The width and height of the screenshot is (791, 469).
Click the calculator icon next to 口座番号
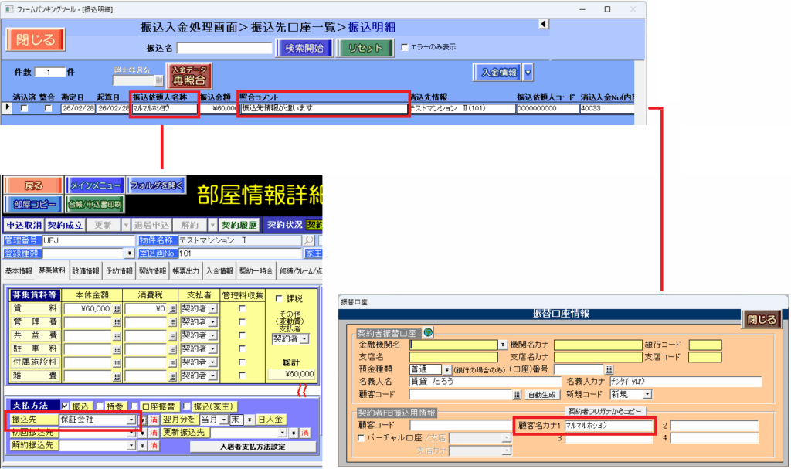tap(609, 369)
